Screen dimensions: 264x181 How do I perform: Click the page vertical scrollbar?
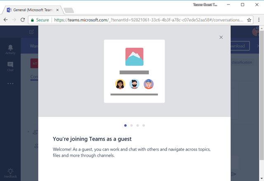262,95
